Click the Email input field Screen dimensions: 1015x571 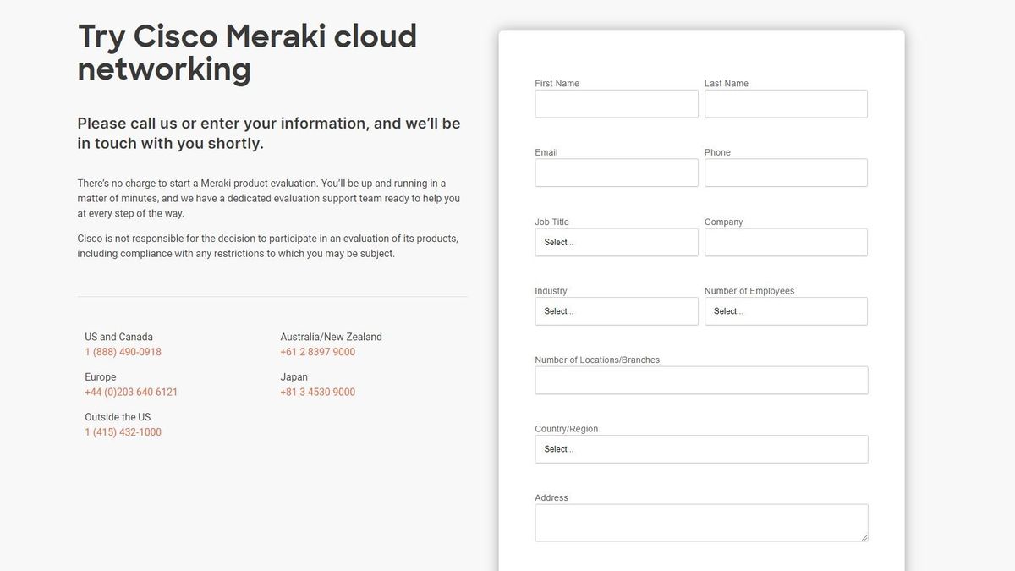click(617, 173)
